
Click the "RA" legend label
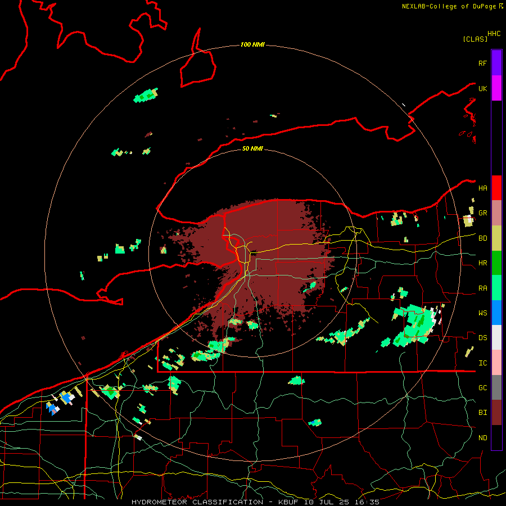(482, 288)
